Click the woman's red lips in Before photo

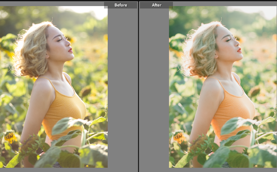pos(70,50)
